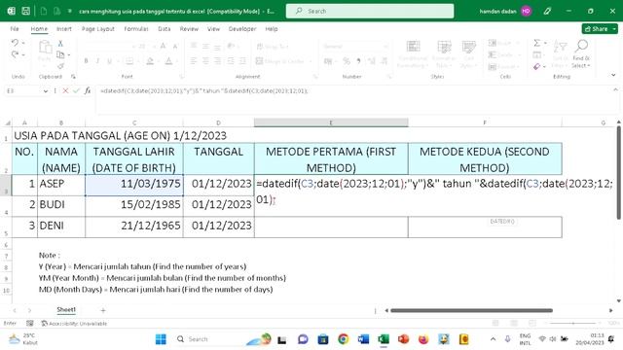The image size is (623, 350).
Task: Click the AutoSum sigma icon
Action: point(536,43)
